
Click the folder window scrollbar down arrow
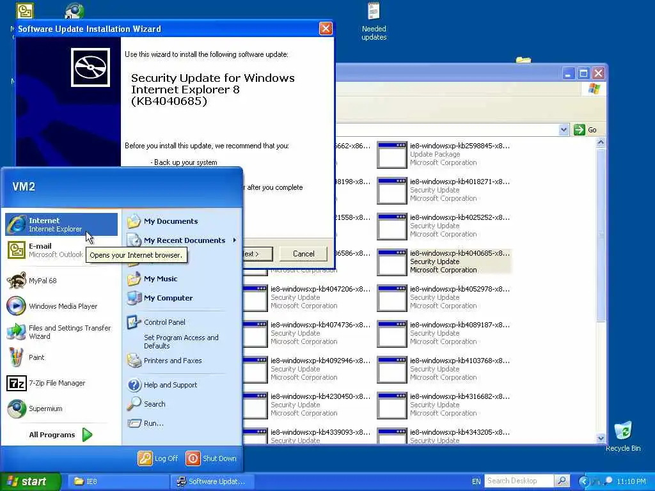tap(601, 439)
